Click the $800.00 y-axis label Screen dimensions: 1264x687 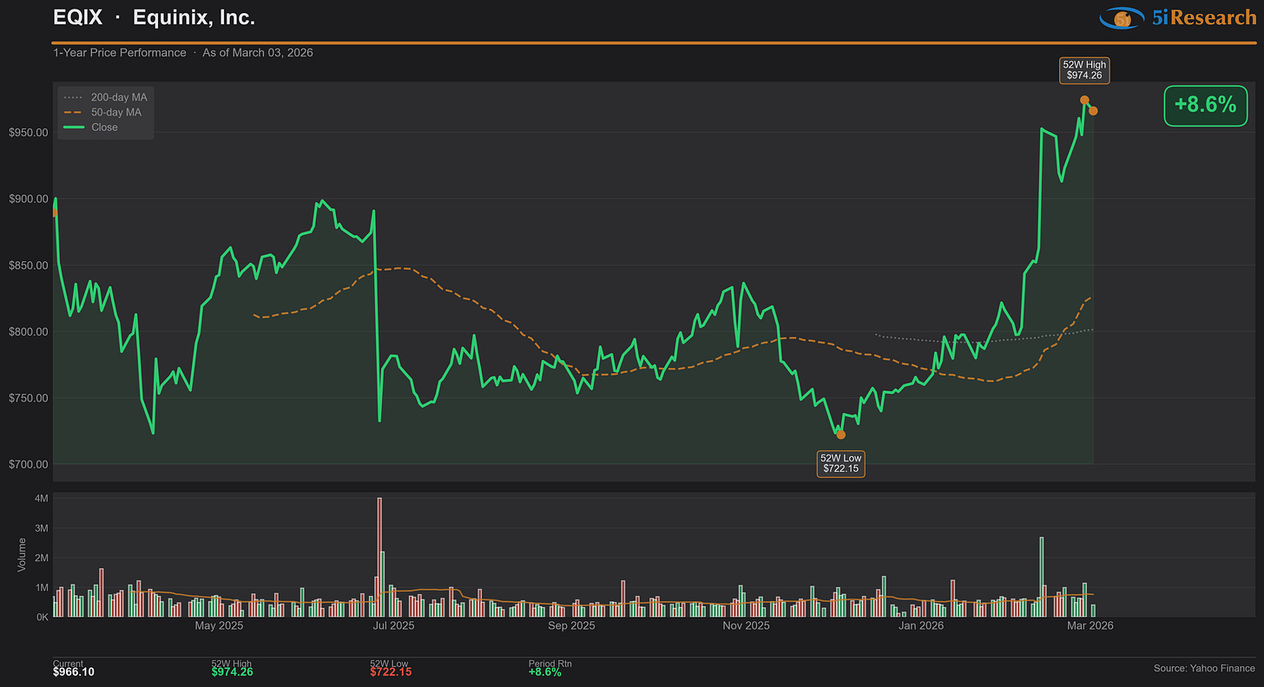(x=28, y=331)
